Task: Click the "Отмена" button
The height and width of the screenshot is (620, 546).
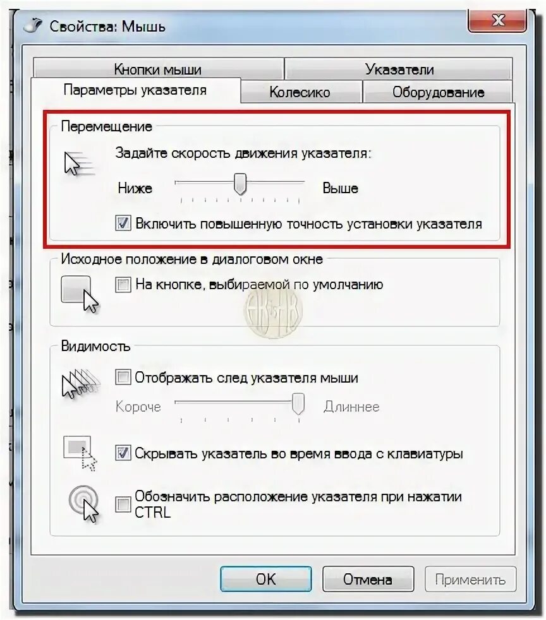Action: click(368, 579)
